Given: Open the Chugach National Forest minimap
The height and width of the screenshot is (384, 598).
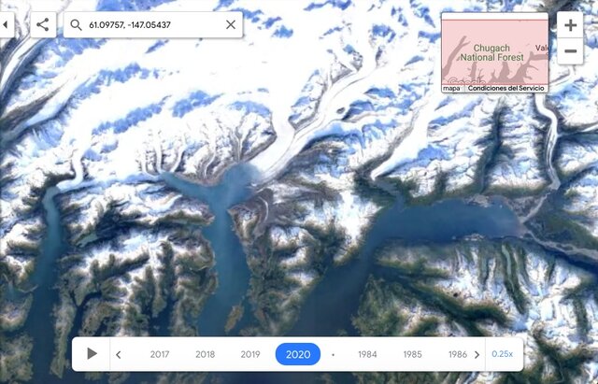Looking at the screenshot, I should (494, 52).
